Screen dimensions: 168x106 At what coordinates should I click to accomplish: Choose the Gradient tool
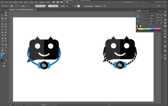tap(6, 38)
